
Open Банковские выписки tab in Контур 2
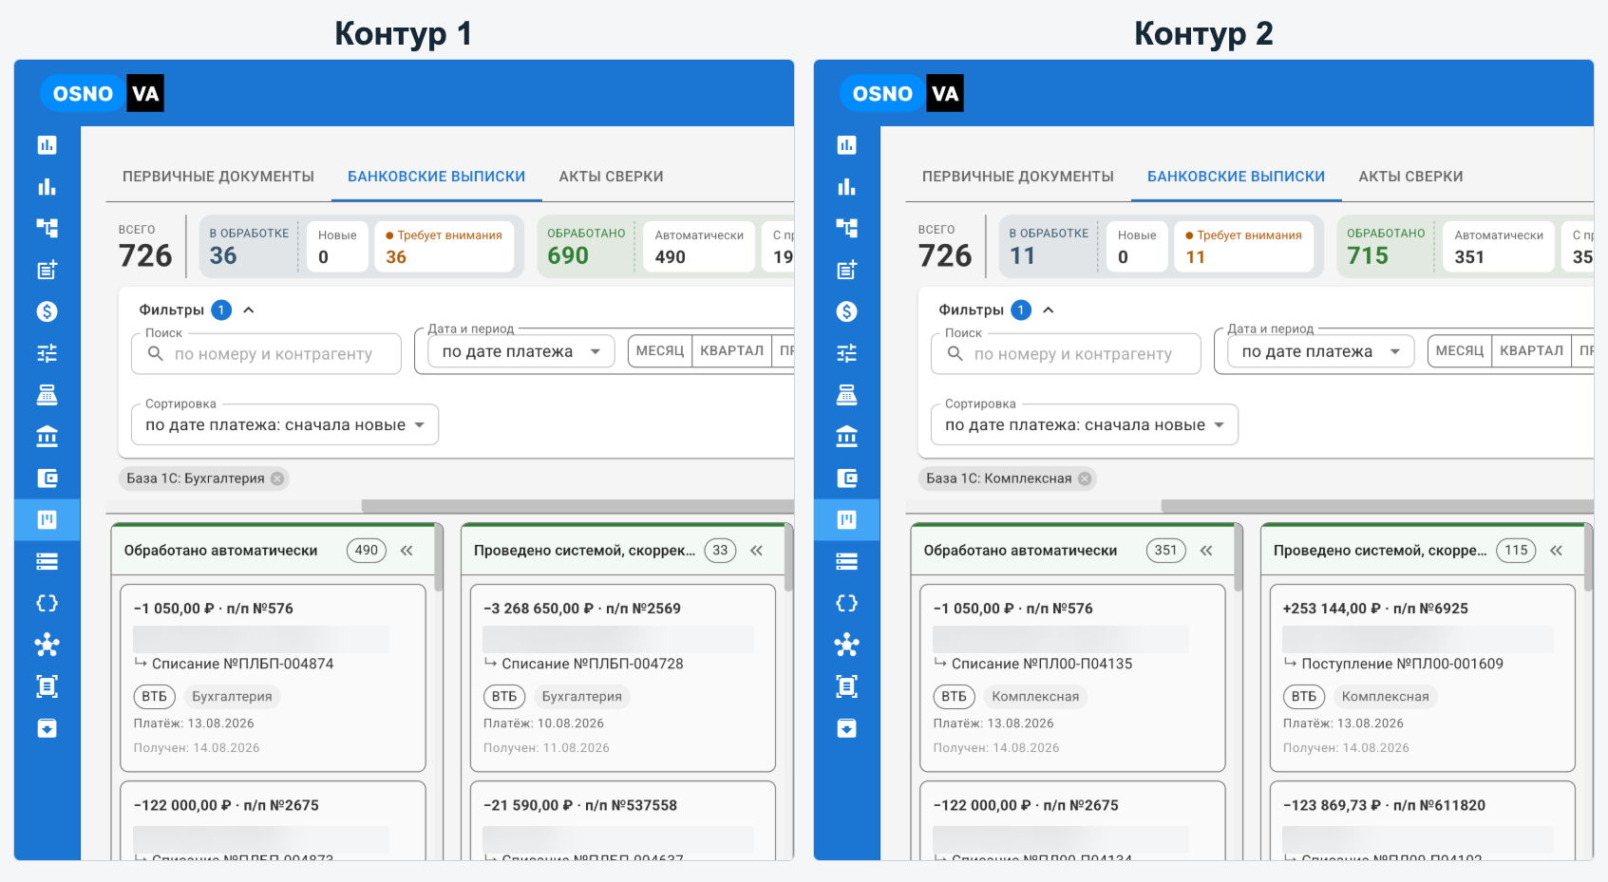click(1236, 177)
